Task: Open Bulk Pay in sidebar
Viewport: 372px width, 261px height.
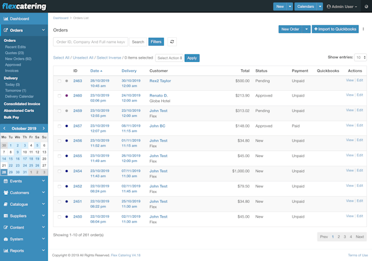Action: pos(11,117)
